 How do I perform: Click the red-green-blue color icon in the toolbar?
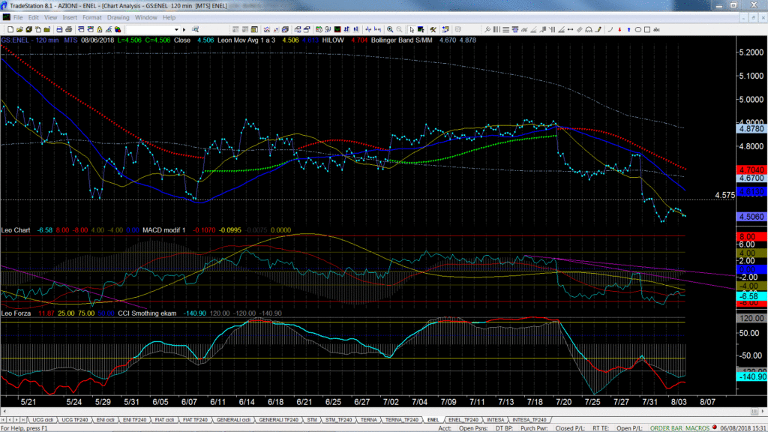118,30
